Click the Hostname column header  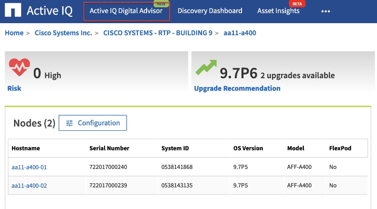(26, 148)
